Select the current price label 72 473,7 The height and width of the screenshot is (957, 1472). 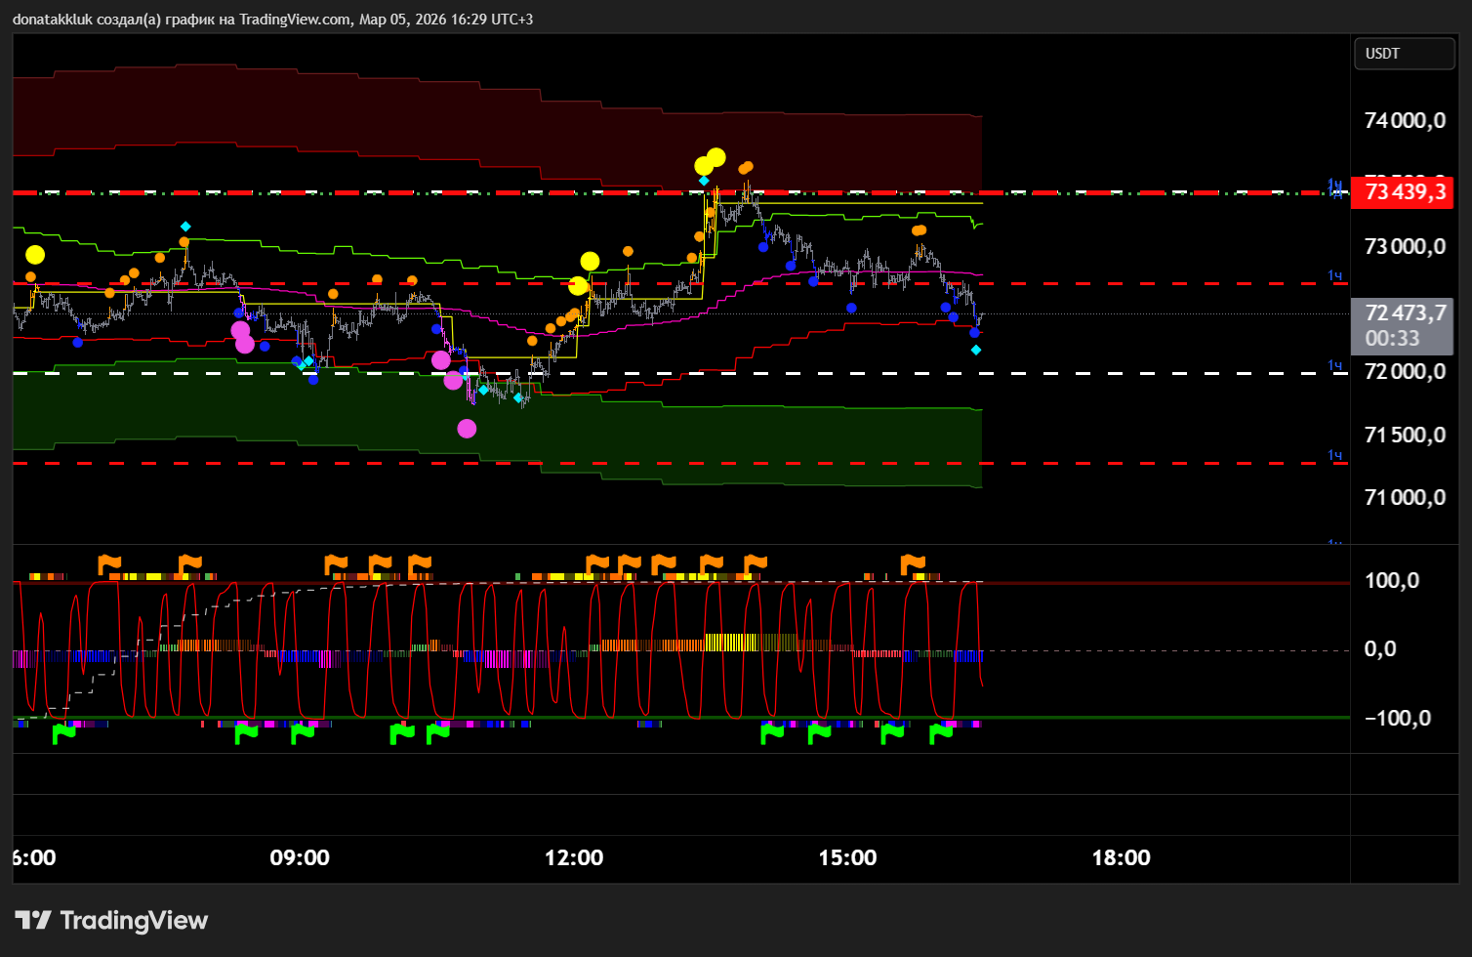(x=1404, y=313)
